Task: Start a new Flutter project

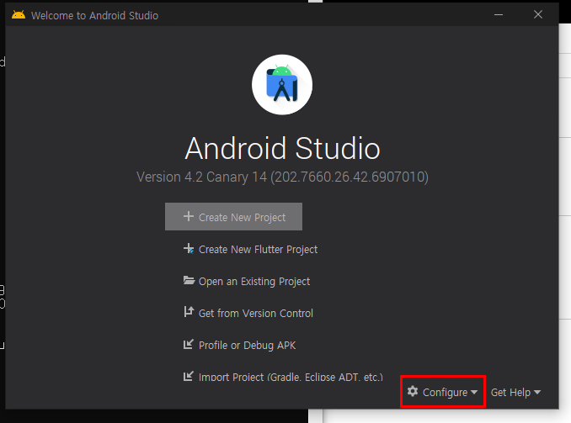Action: 250,250
